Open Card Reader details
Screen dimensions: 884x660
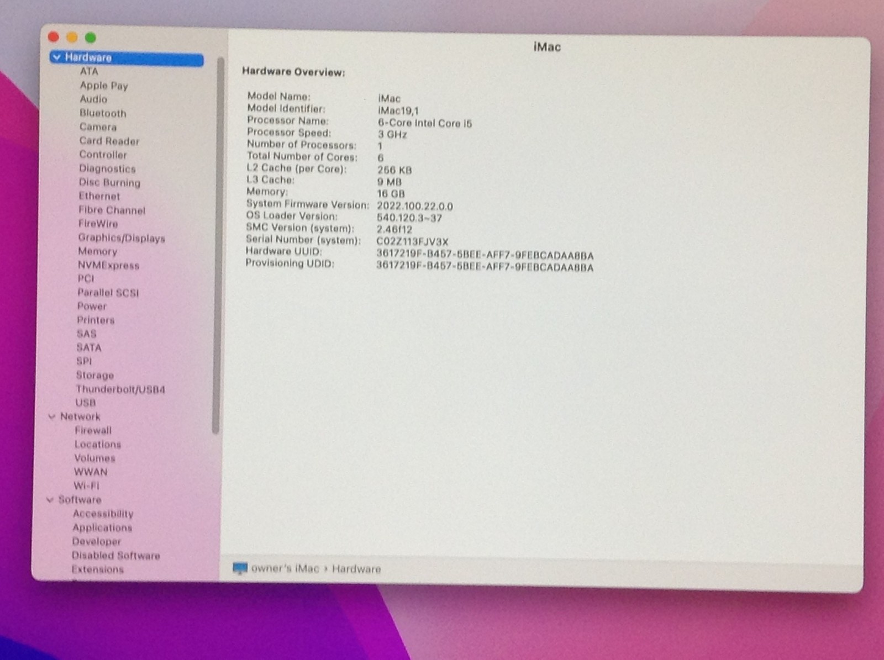click(109, 141)
